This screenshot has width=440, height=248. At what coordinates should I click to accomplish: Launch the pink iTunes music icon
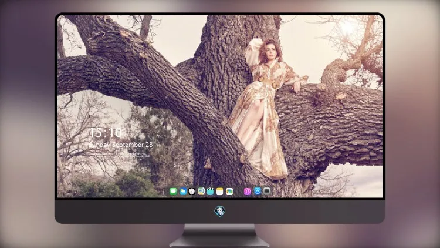(247, 192)
